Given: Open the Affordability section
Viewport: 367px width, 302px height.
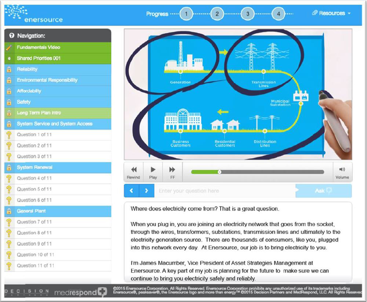Looking at the screenshot, I should pyautogui.click(x=58, y=91).
